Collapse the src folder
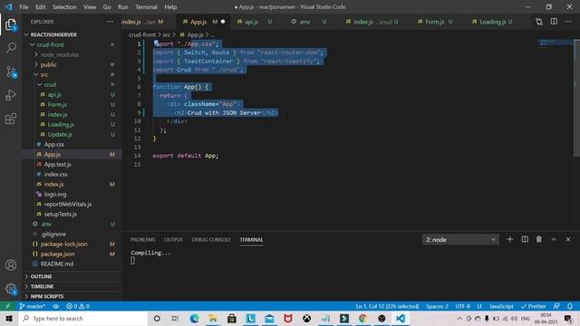The image size is (580, 326). (x=72, y=74)
